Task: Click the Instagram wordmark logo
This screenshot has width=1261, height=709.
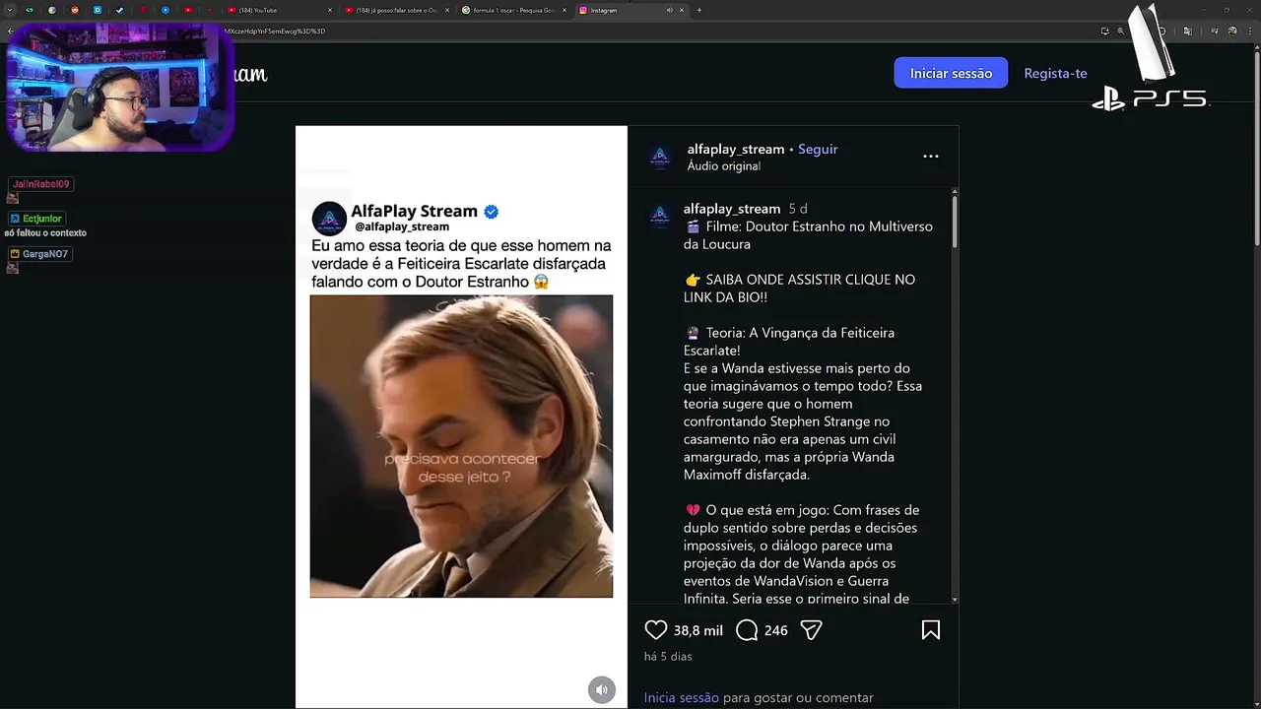Action: click(251, 74)
